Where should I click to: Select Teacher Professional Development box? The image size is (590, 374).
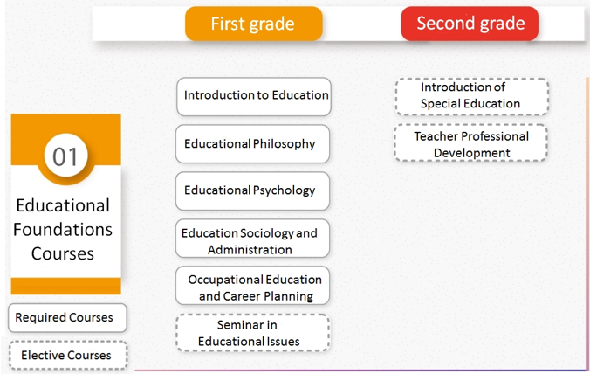click(471, 144)
